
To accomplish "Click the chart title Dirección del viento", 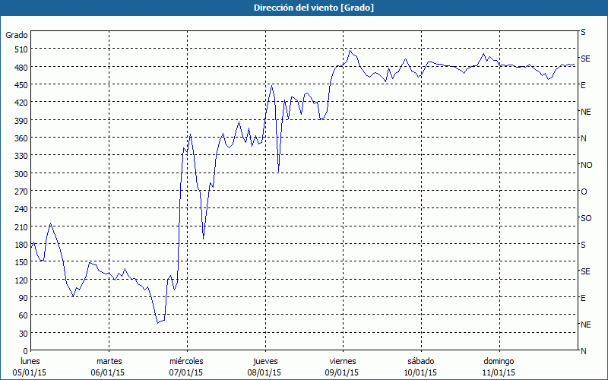I will (x=303, y=8).
